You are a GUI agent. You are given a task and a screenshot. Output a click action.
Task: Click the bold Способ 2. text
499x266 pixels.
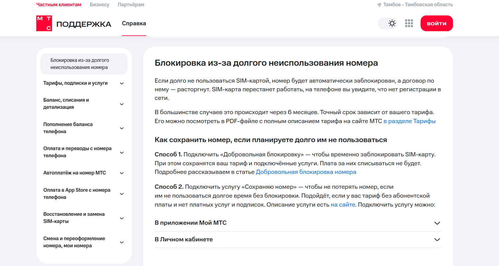(169, 187)
